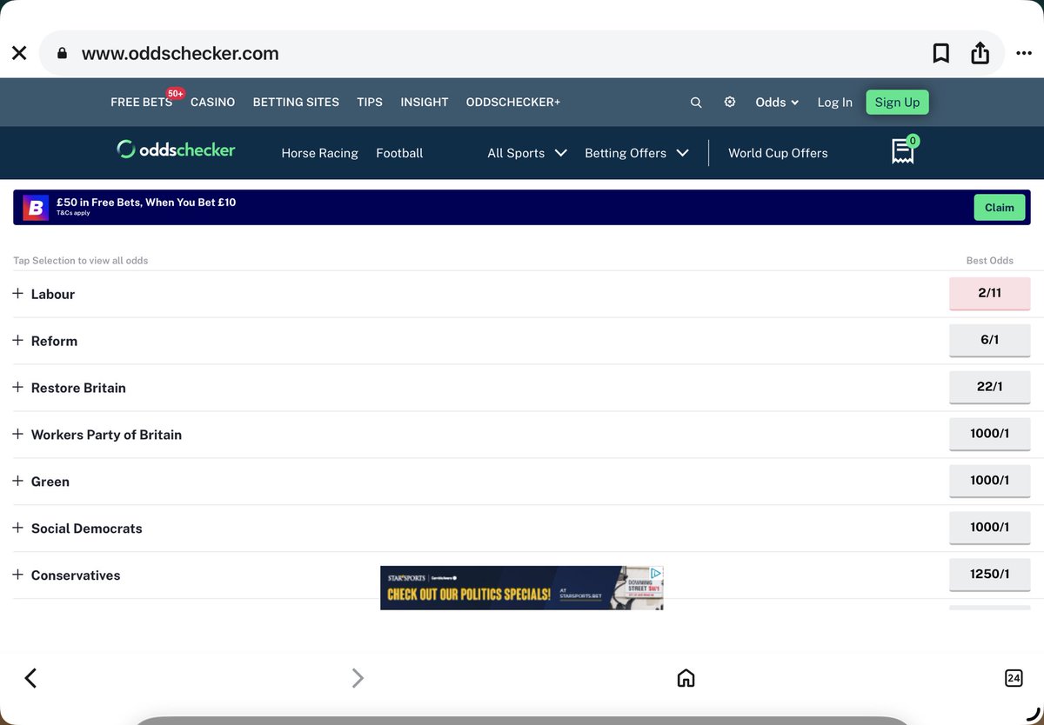The height and width of the screenshot is (725, 1044).
Task: Click the green Sign Up button
Action: 897,102
